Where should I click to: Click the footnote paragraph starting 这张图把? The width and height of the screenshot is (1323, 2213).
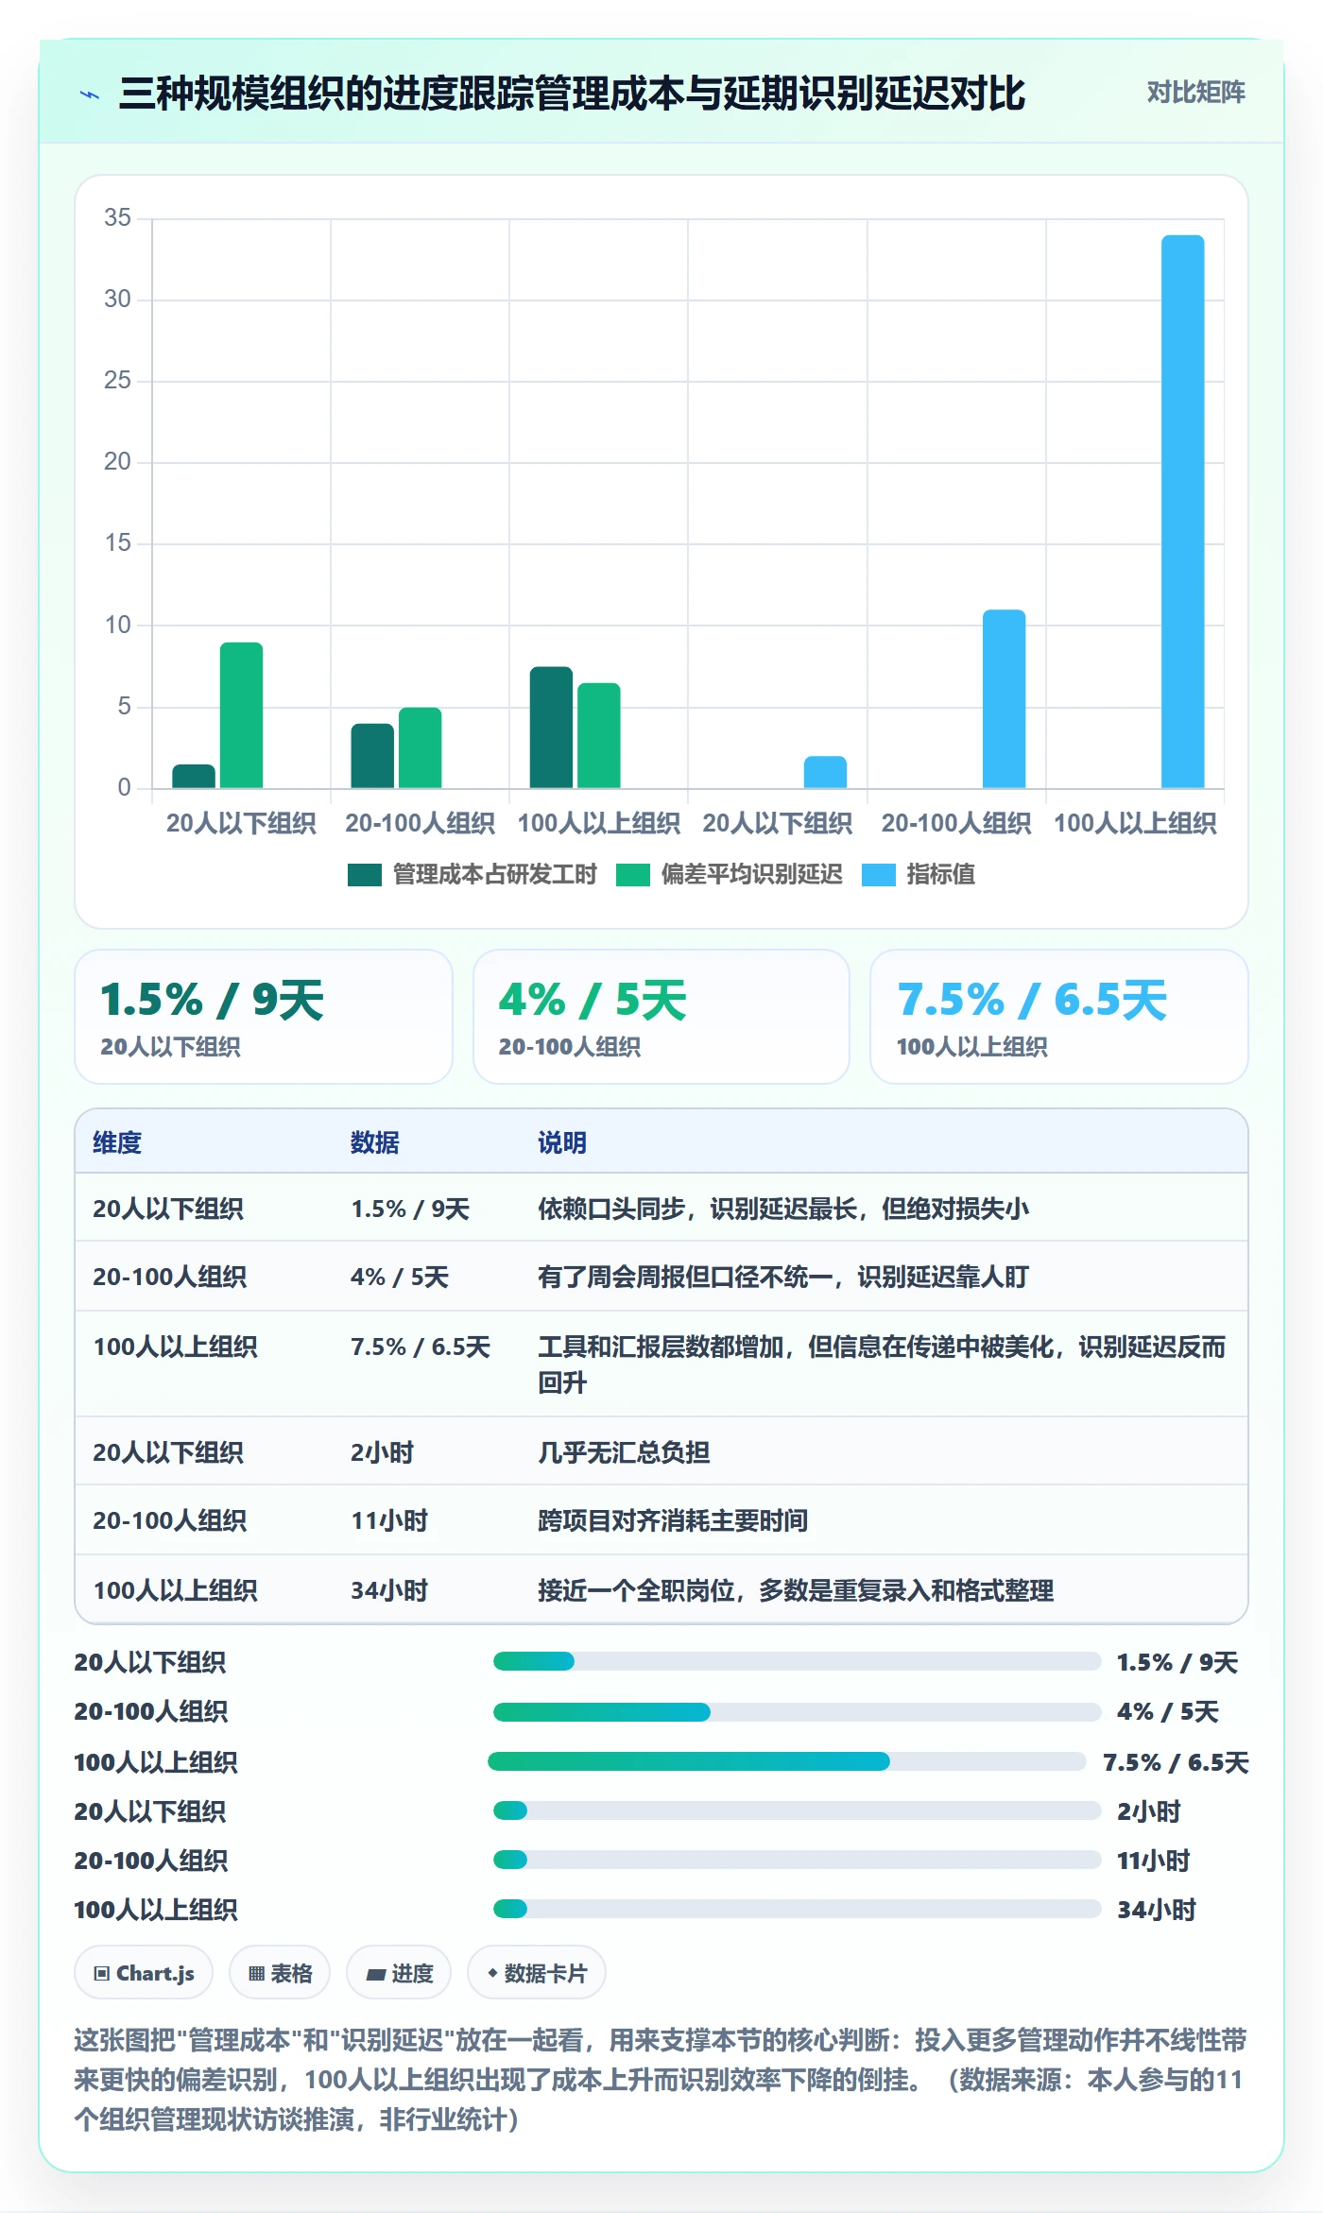coord(661,2080)
